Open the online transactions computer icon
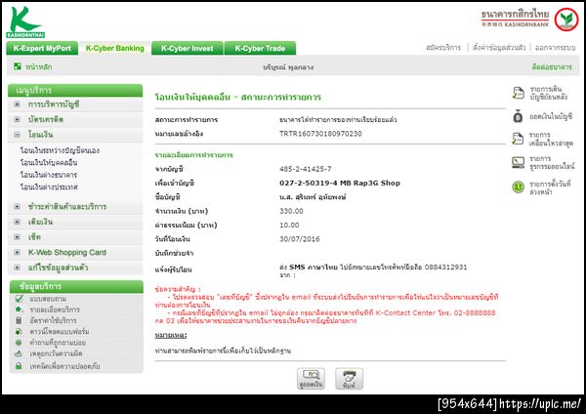 pos(518,162)
